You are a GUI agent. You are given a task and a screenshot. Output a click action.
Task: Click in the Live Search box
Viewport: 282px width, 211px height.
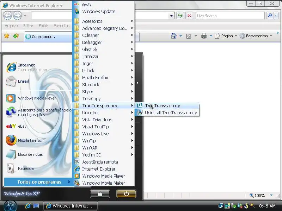coord(230,16)
